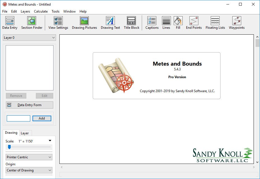Open the Data Entry Form button
This screenshot has width=260, height=179.
point(29,105)
